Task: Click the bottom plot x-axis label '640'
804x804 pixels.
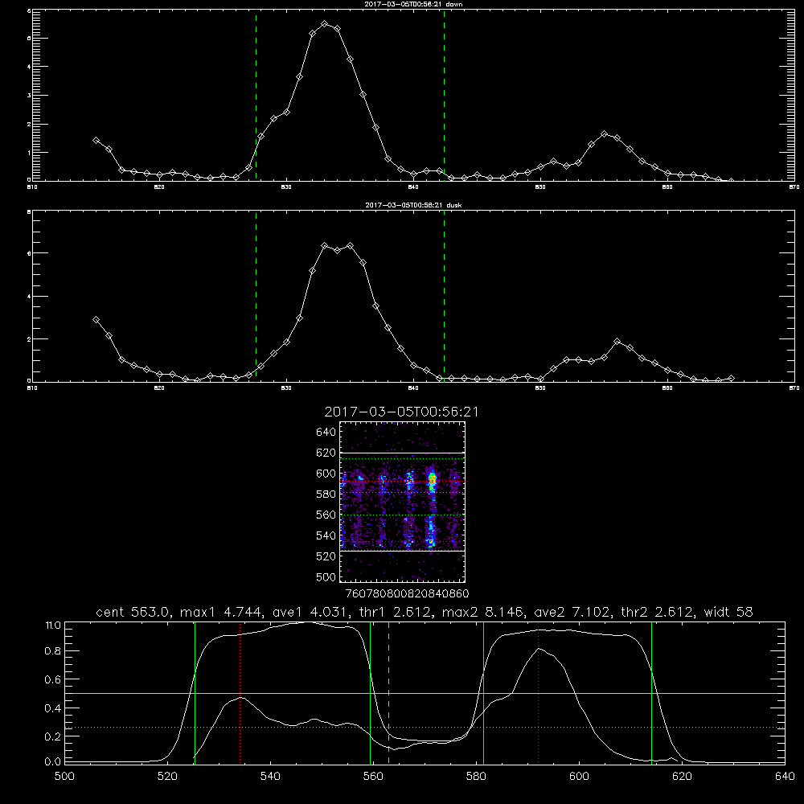Action: [785, 777]
